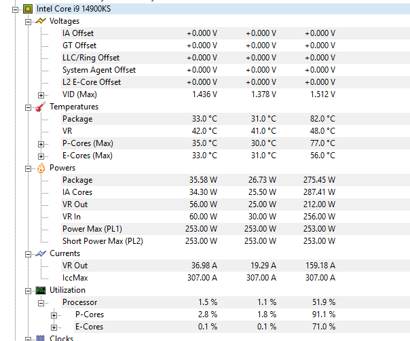410x341 pixels.
Task: Select the P-Cores (Max) label
Action: tap(88, 143)
